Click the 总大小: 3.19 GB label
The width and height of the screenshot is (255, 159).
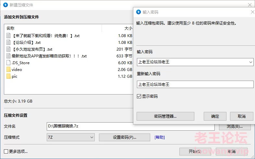click(18, 101)
